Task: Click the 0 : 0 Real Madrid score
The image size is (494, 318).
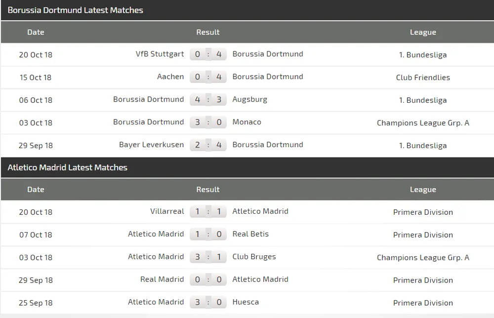Action: (x=208, y=280)
